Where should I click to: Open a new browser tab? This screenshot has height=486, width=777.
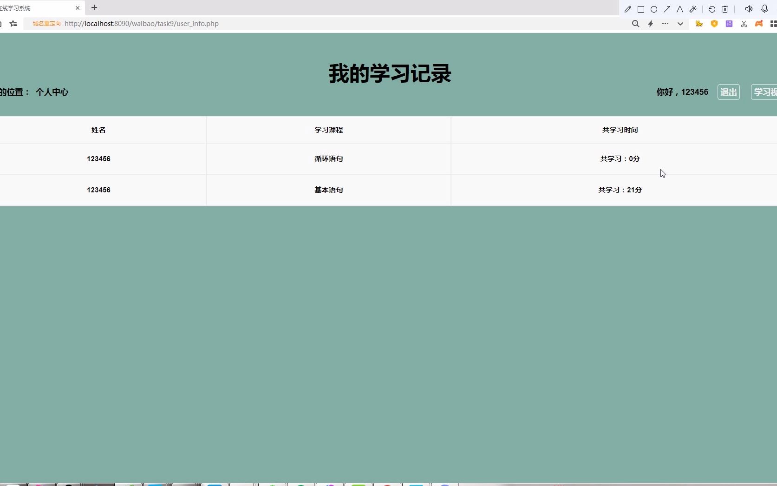(x=94, y=8)
